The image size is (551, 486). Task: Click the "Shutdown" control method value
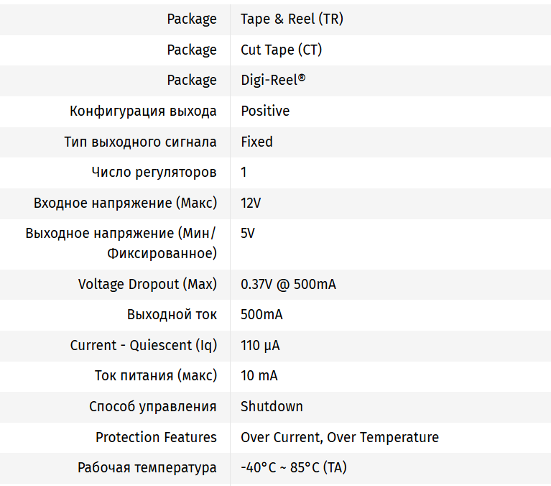[x=272, y=406]
